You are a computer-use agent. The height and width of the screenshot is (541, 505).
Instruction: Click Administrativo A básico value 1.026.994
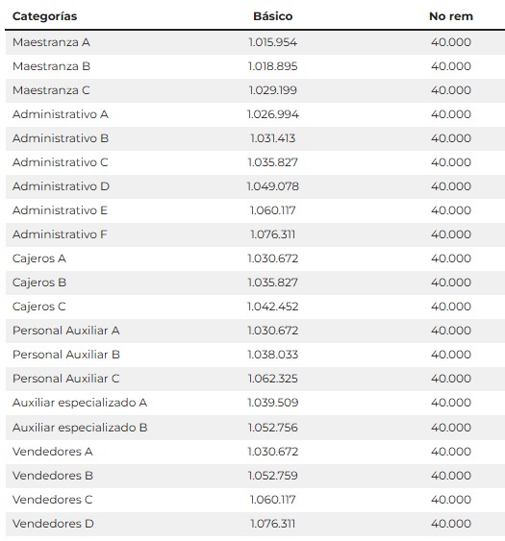click(x=273, y=114)
